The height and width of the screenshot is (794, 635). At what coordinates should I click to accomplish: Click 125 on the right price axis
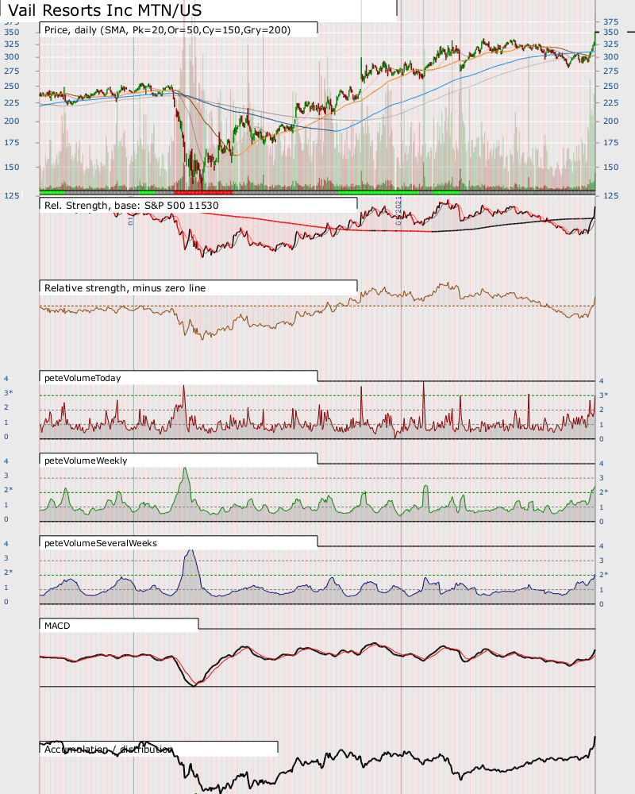610,195
